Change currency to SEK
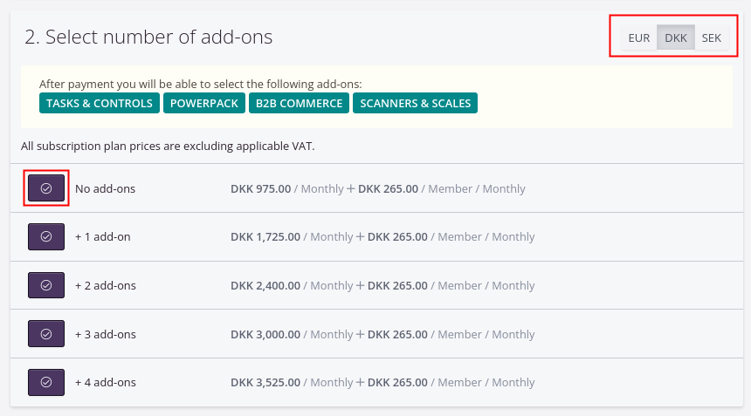Screen dimensions: 751x416 (x=712, y=38)
